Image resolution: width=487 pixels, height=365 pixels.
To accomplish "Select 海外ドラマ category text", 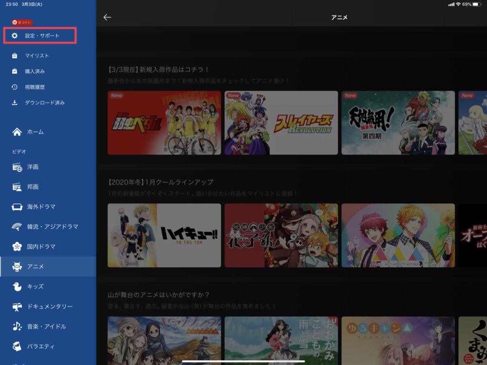I will point(41,207).
